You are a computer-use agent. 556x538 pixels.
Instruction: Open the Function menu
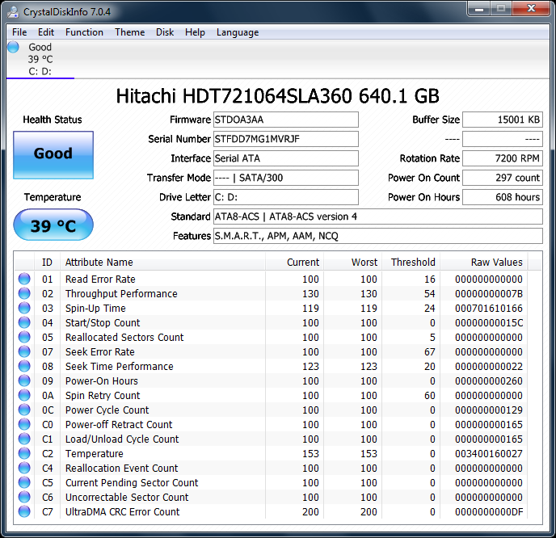(84, 32)
